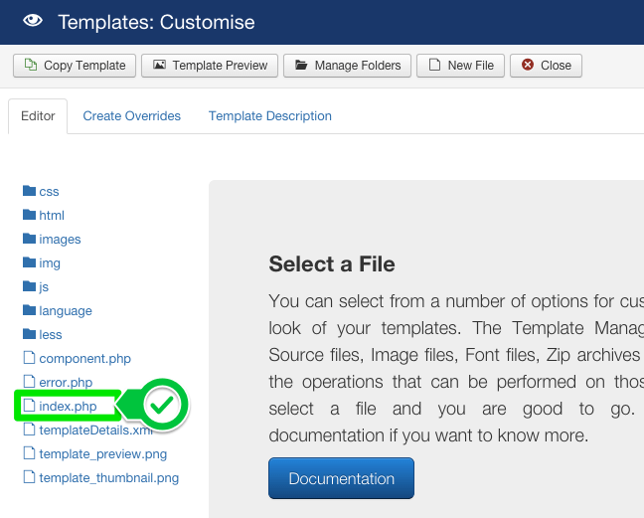Select index.php in file tree
This screenshot has width=644, height=518.
coord(68,406)
